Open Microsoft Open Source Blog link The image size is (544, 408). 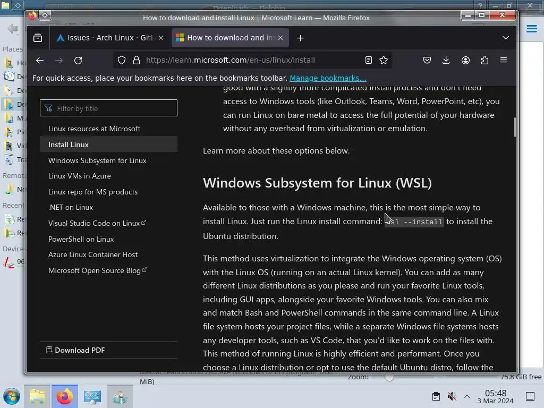point(98,270)
